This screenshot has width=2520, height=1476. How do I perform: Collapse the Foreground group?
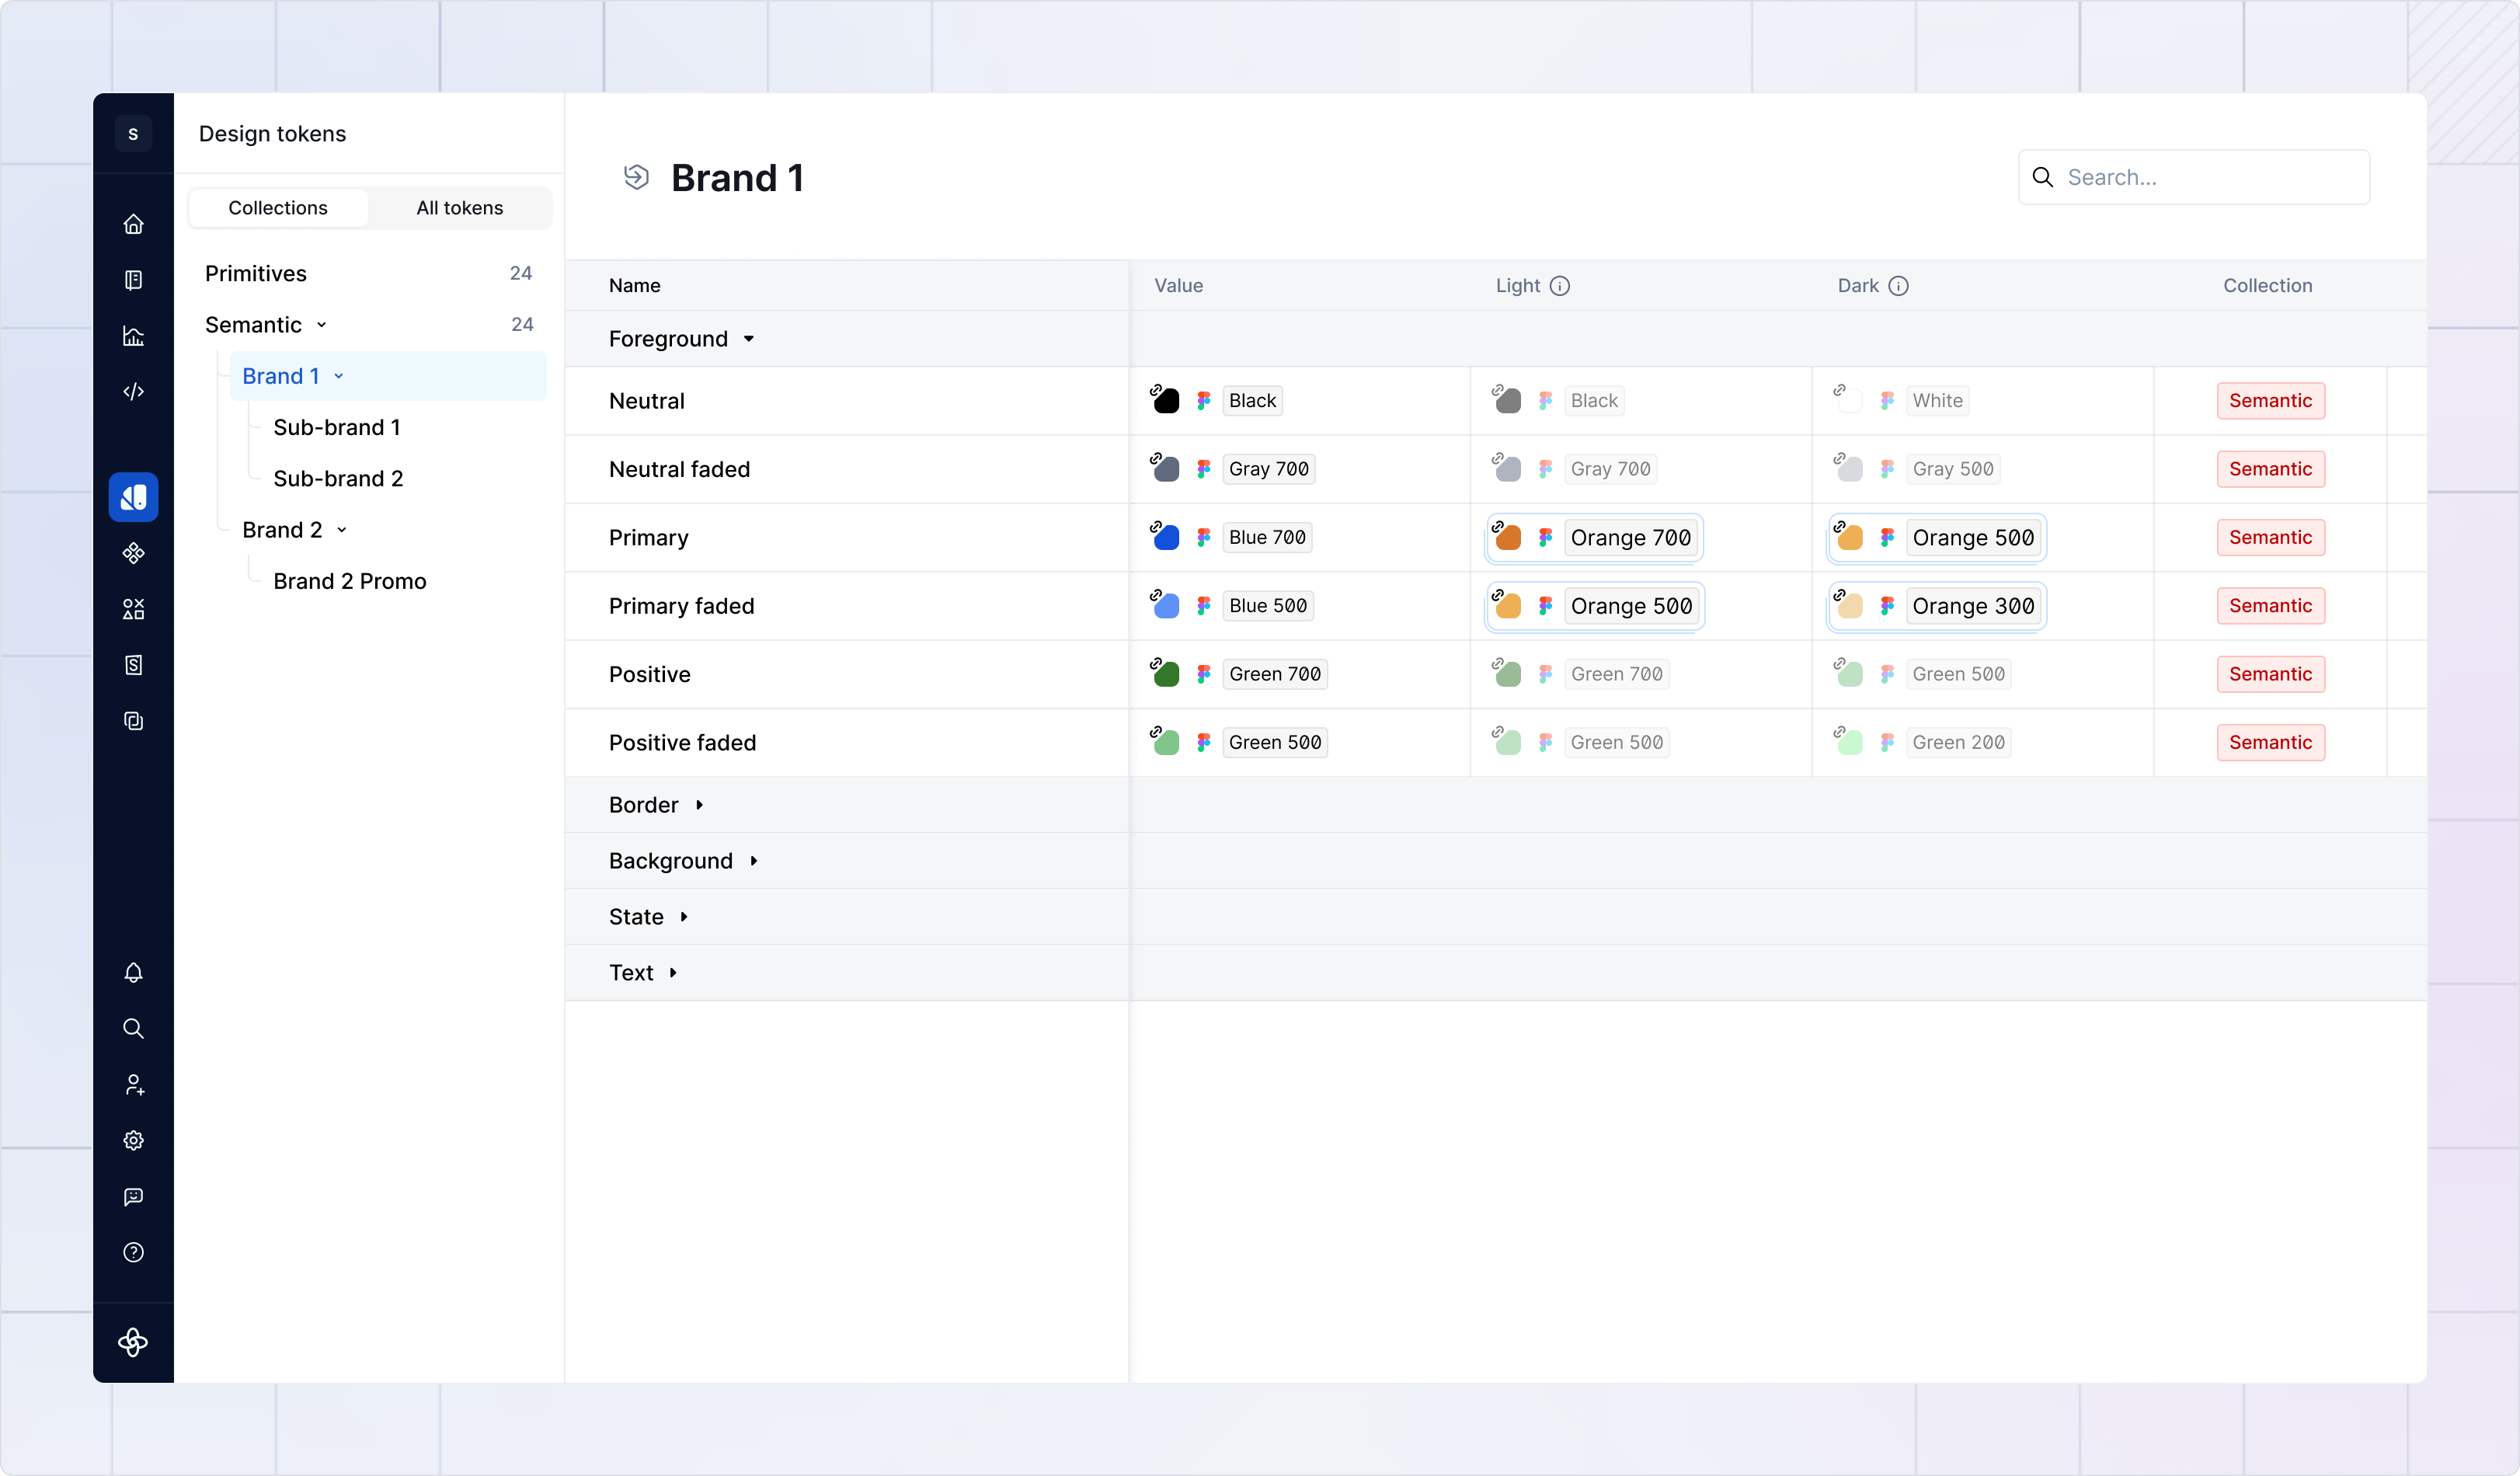[749, 339]
